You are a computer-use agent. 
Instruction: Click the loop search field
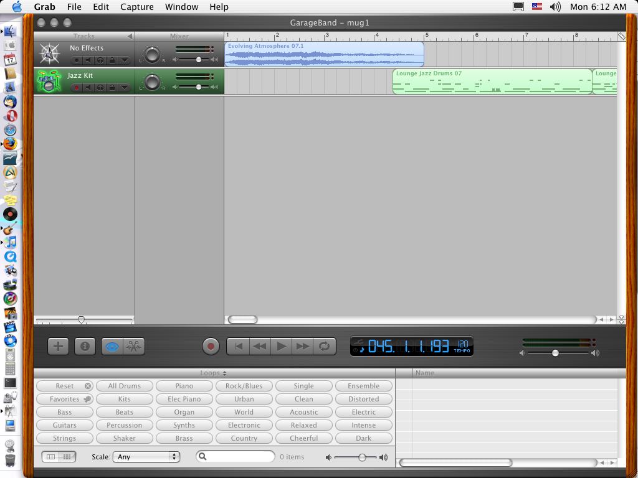pyautogui.click(x=235, y=456)
